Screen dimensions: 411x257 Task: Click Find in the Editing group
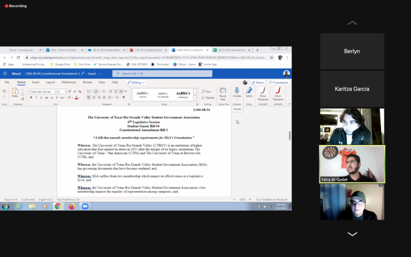point(206,92)
